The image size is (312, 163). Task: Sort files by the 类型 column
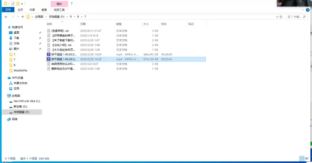point(128,24)
